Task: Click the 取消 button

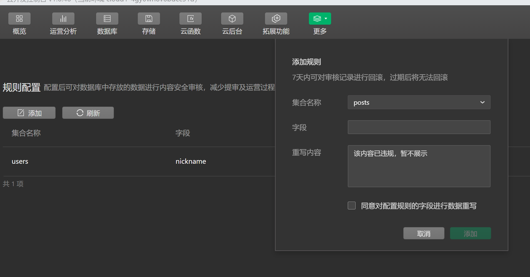Action: pyautogui.click(x=424, y=234)
